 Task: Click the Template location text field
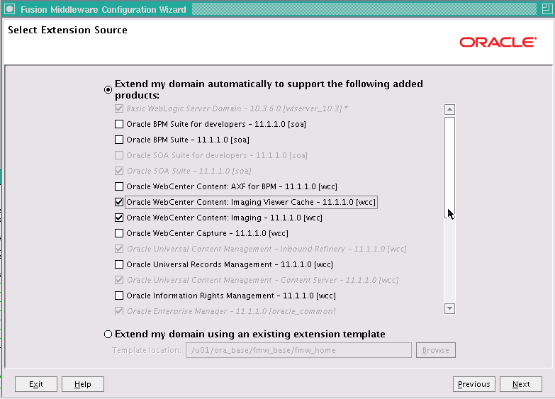(x=298, y=350)
